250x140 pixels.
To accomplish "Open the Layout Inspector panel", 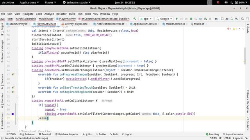I will [233, 134].
